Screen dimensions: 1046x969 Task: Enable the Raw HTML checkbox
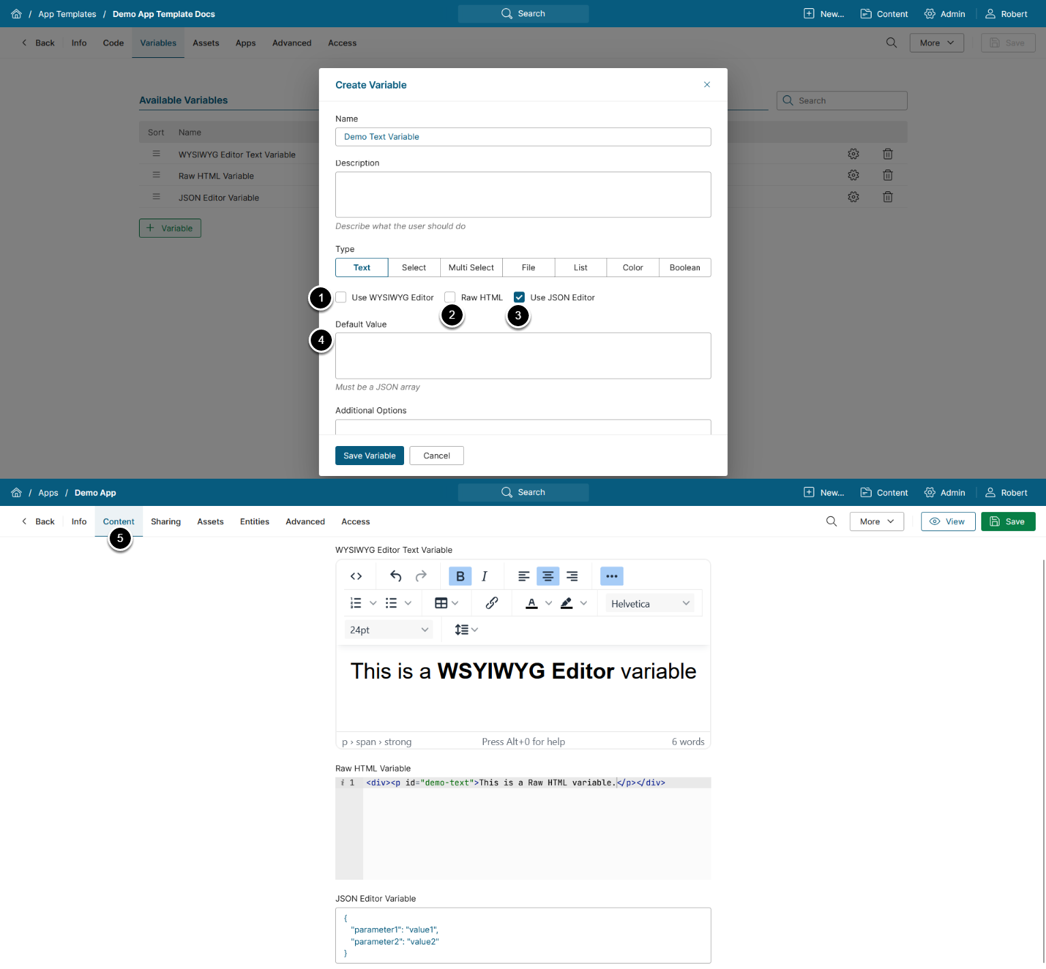pyautogui.click(x=450, y=298)
